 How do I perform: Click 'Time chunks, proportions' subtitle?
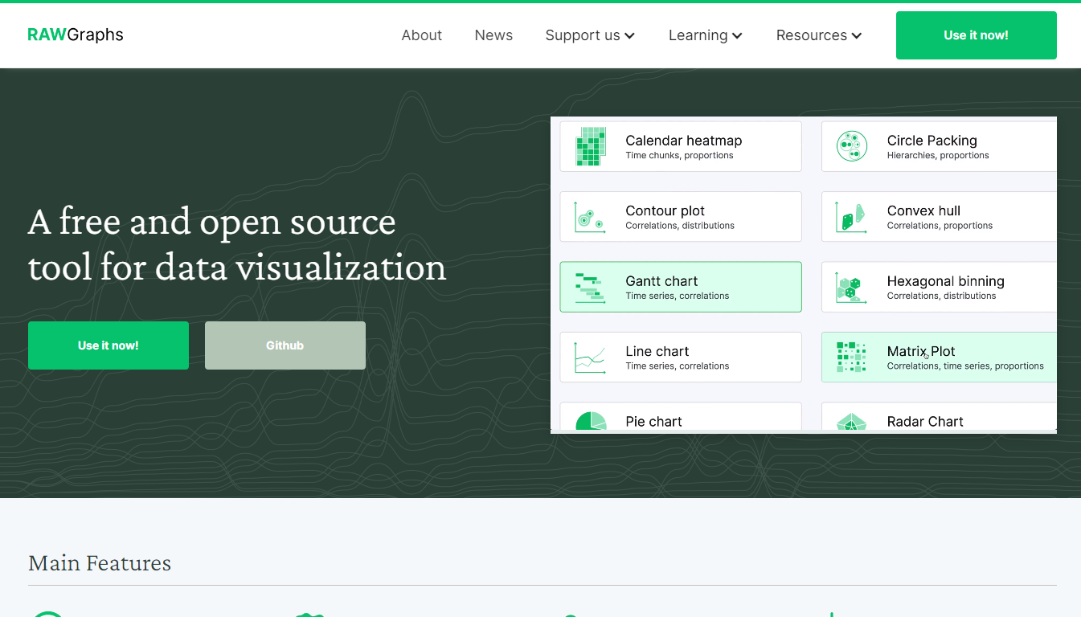click(x=679, y=156)
